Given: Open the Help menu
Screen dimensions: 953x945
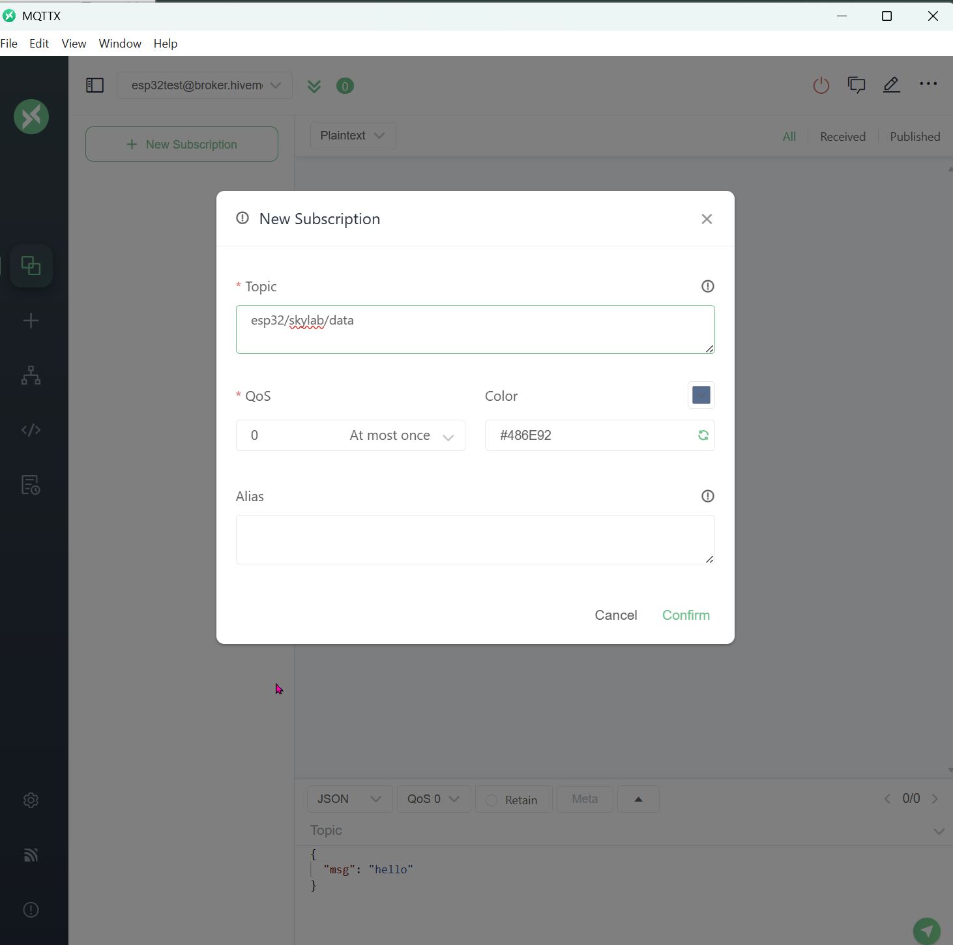Looking at the screenshot, I should coord(166,44).
